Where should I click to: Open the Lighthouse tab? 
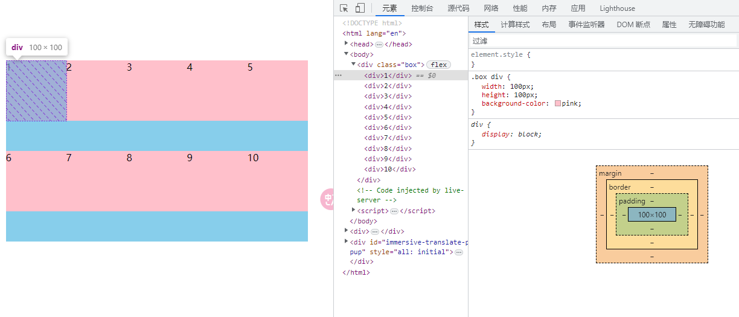617,8
